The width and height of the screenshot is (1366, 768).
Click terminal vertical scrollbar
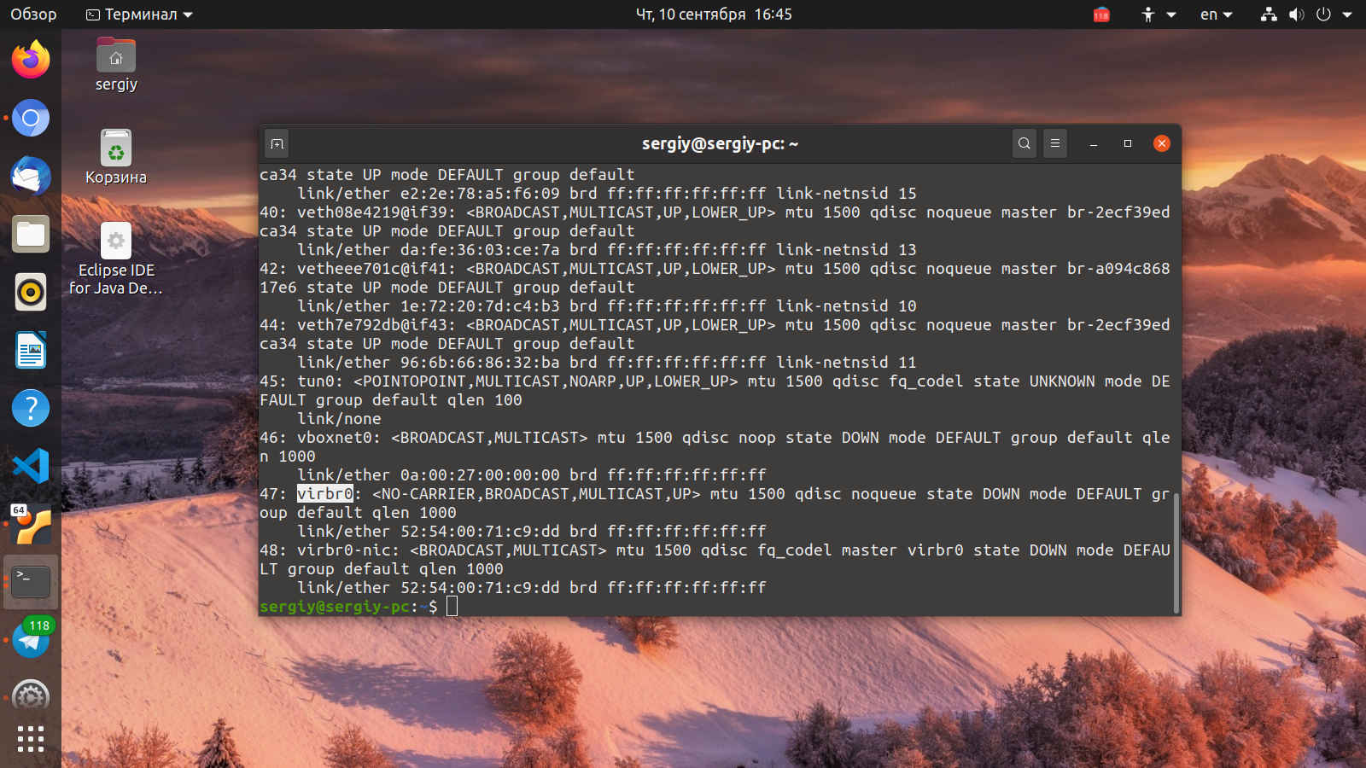click(x=1176, y=552)
